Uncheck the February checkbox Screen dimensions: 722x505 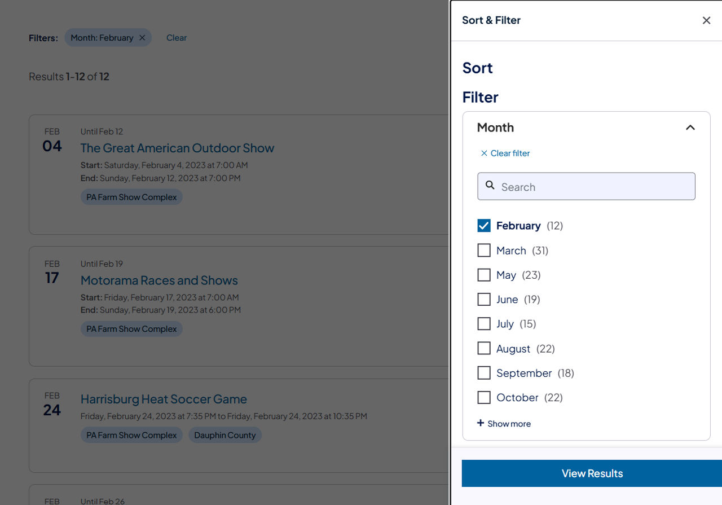coord(484,226)
